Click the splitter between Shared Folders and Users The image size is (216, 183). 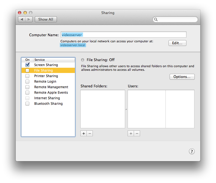pyautogui.click(x=126, y=109)
